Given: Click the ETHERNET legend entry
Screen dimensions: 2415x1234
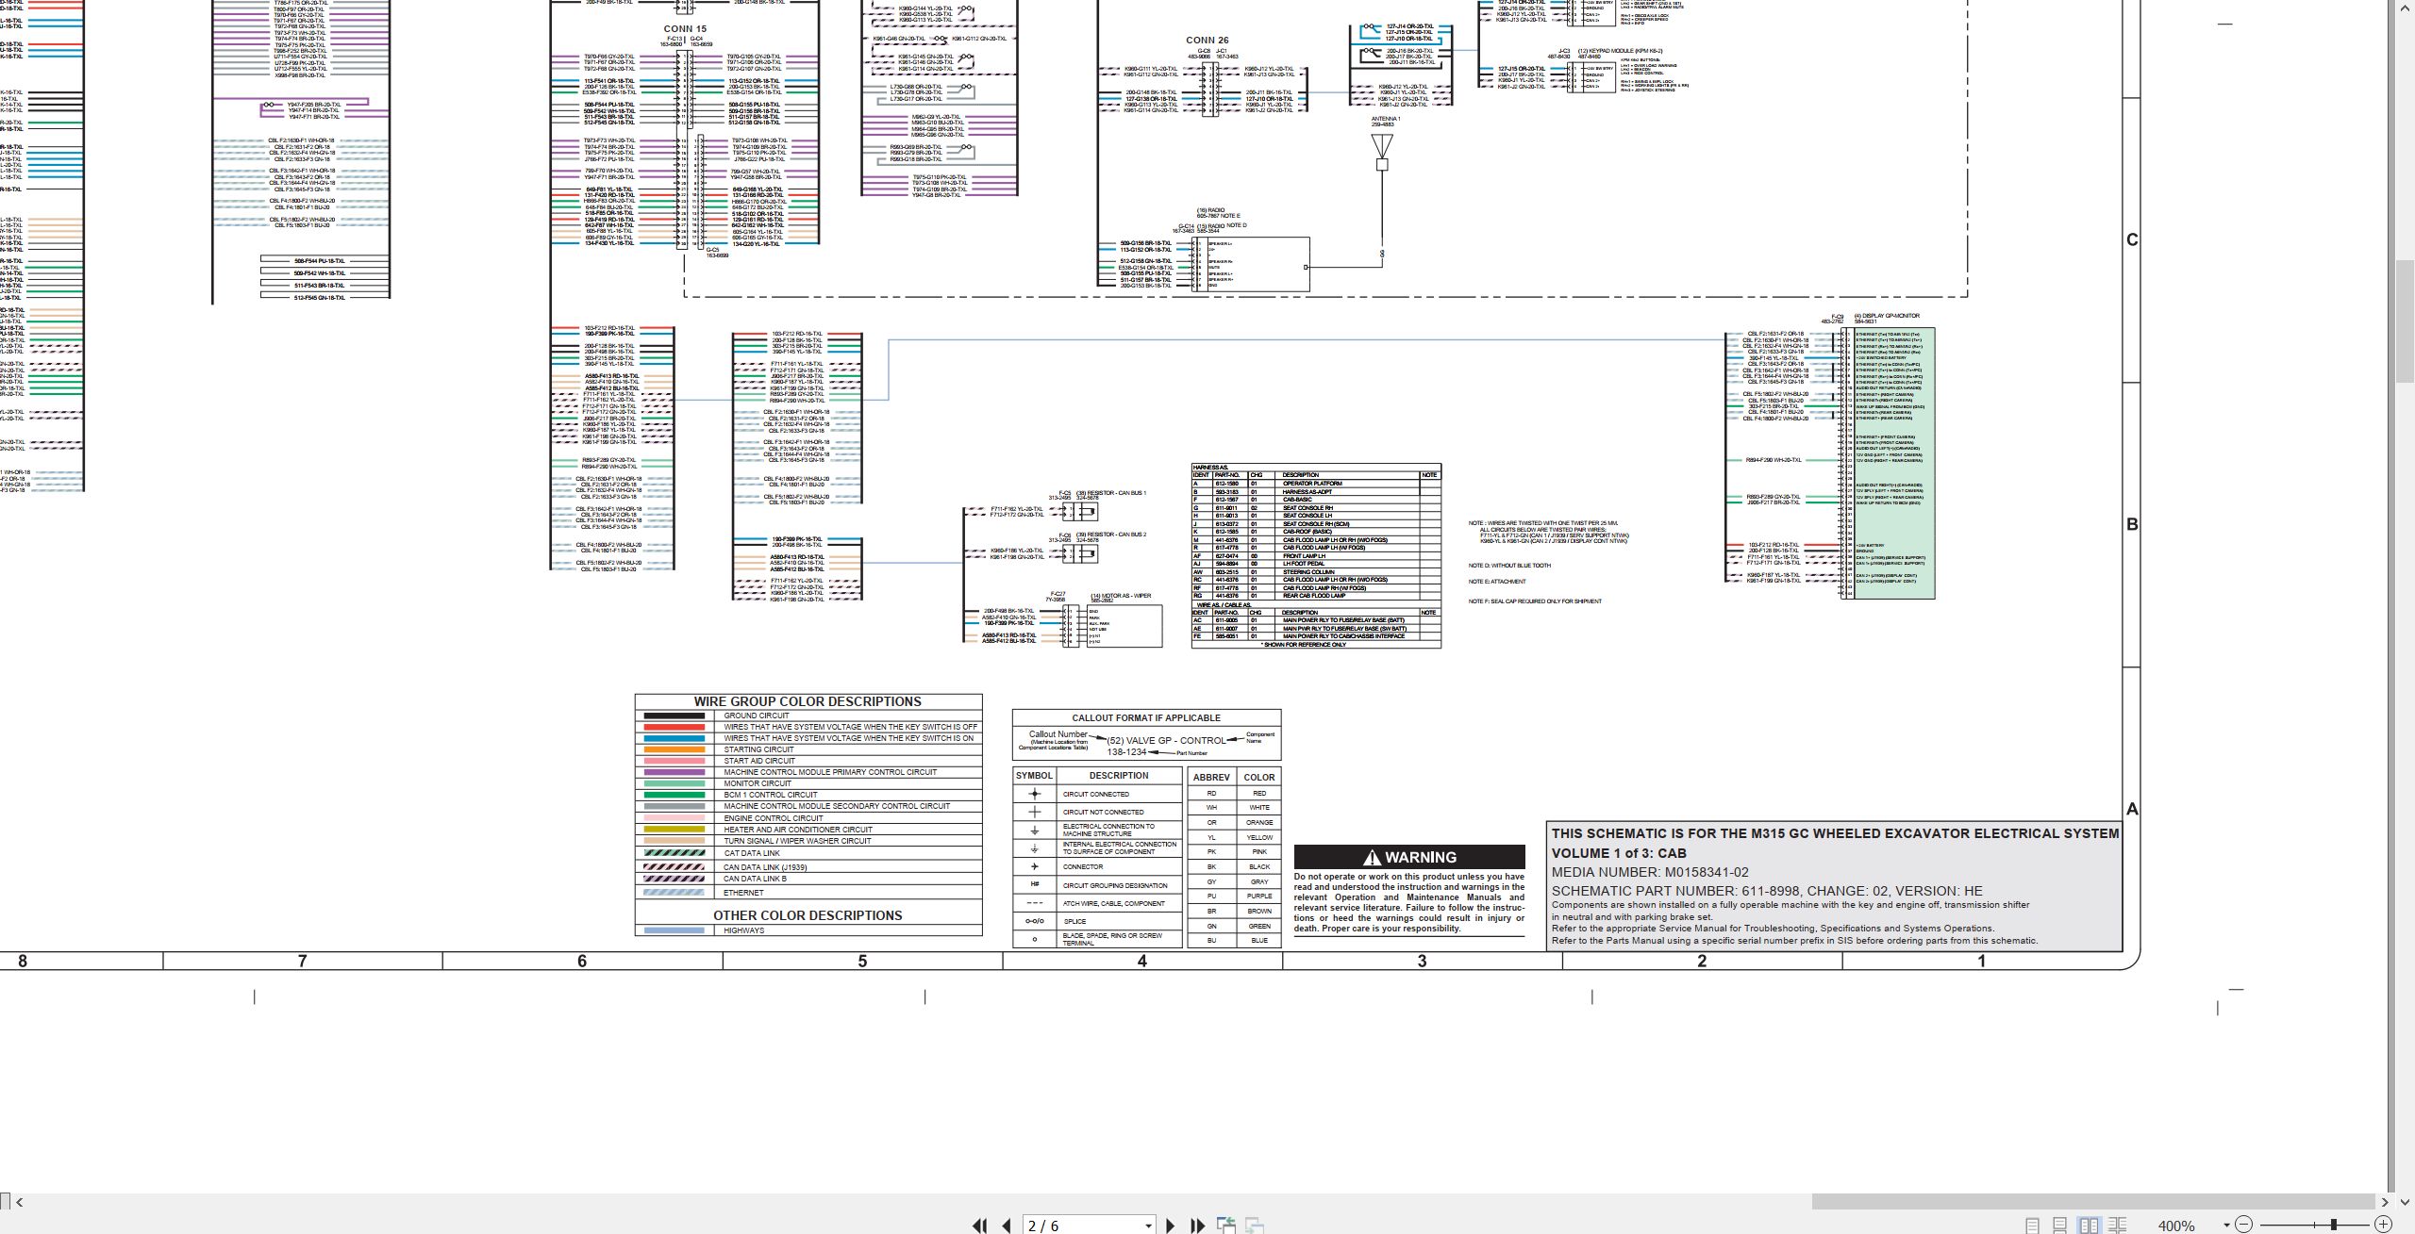Looking at the screenshot, I should [x=743, y=892].
